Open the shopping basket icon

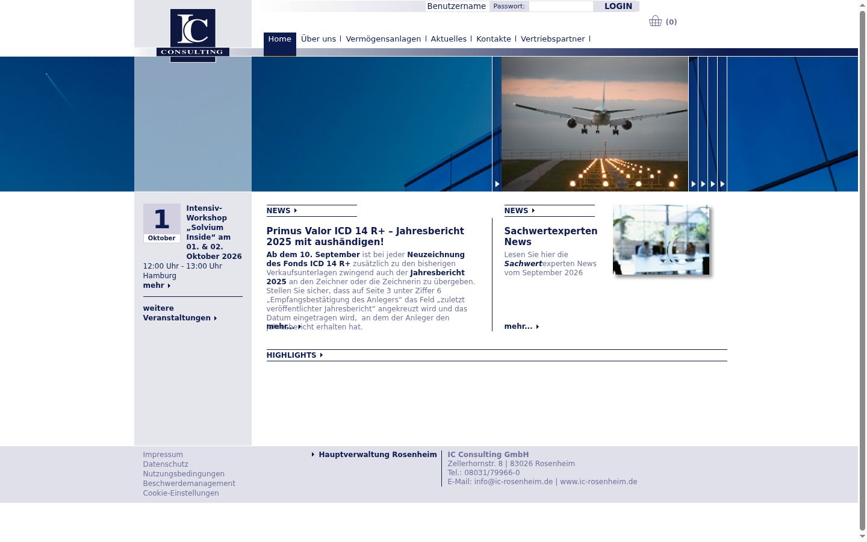655,21
